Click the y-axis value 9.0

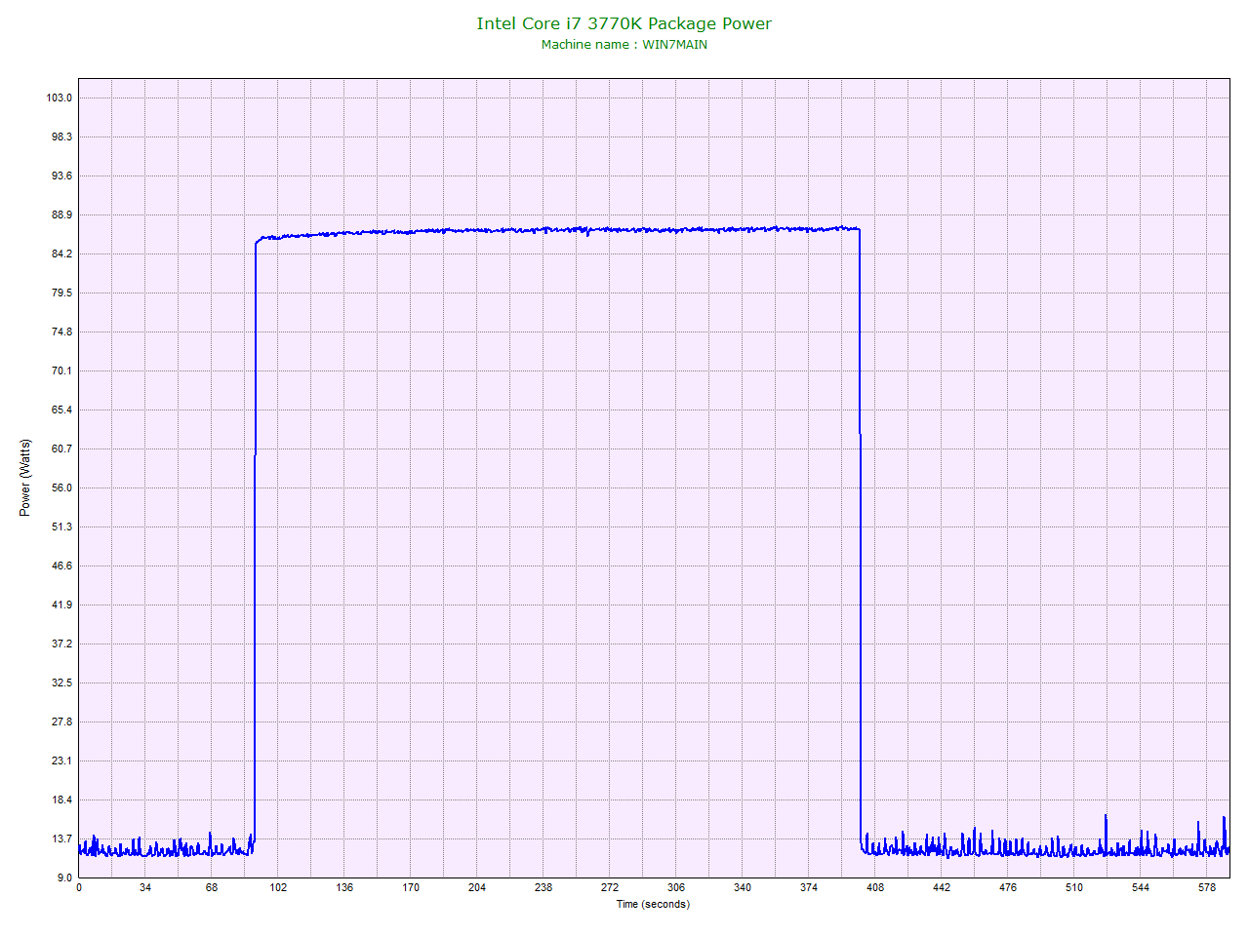(64, 877)
